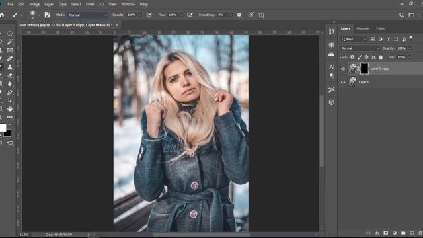Open brush preset picker arrow
Screen dimensions: 423x238
click(x=39, y=15)
